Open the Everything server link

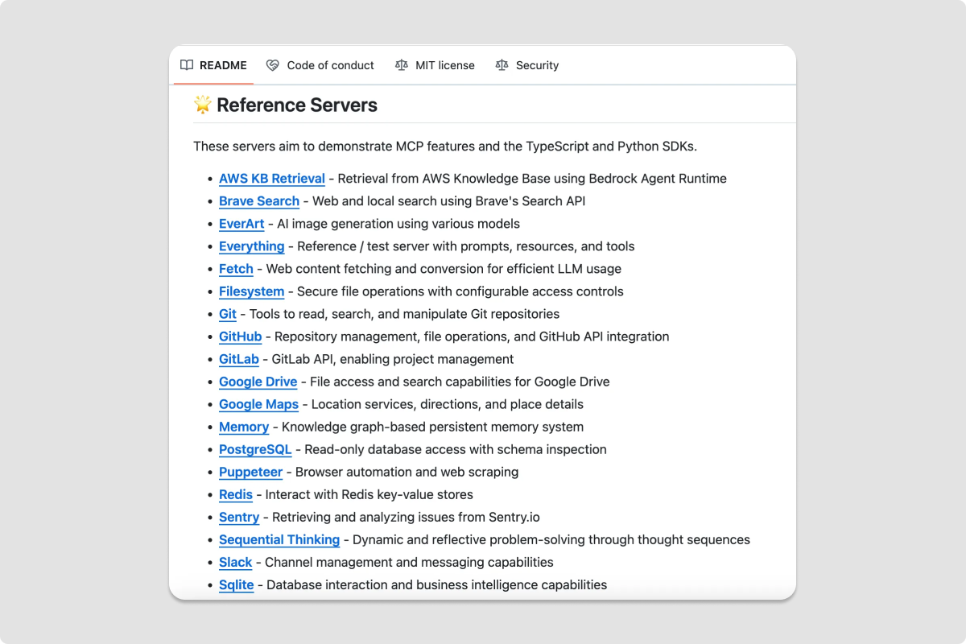[251, 246]
